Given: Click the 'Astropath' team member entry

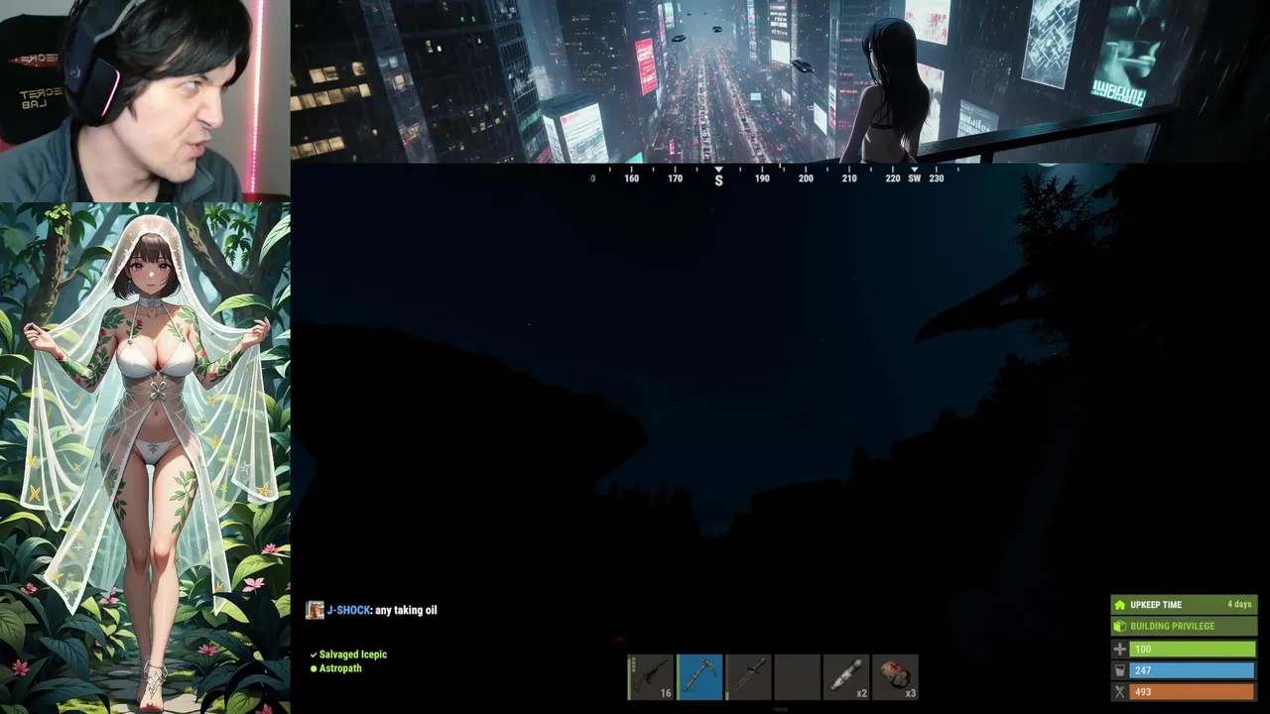Looking at the screenshot, I should pos(340,668).
